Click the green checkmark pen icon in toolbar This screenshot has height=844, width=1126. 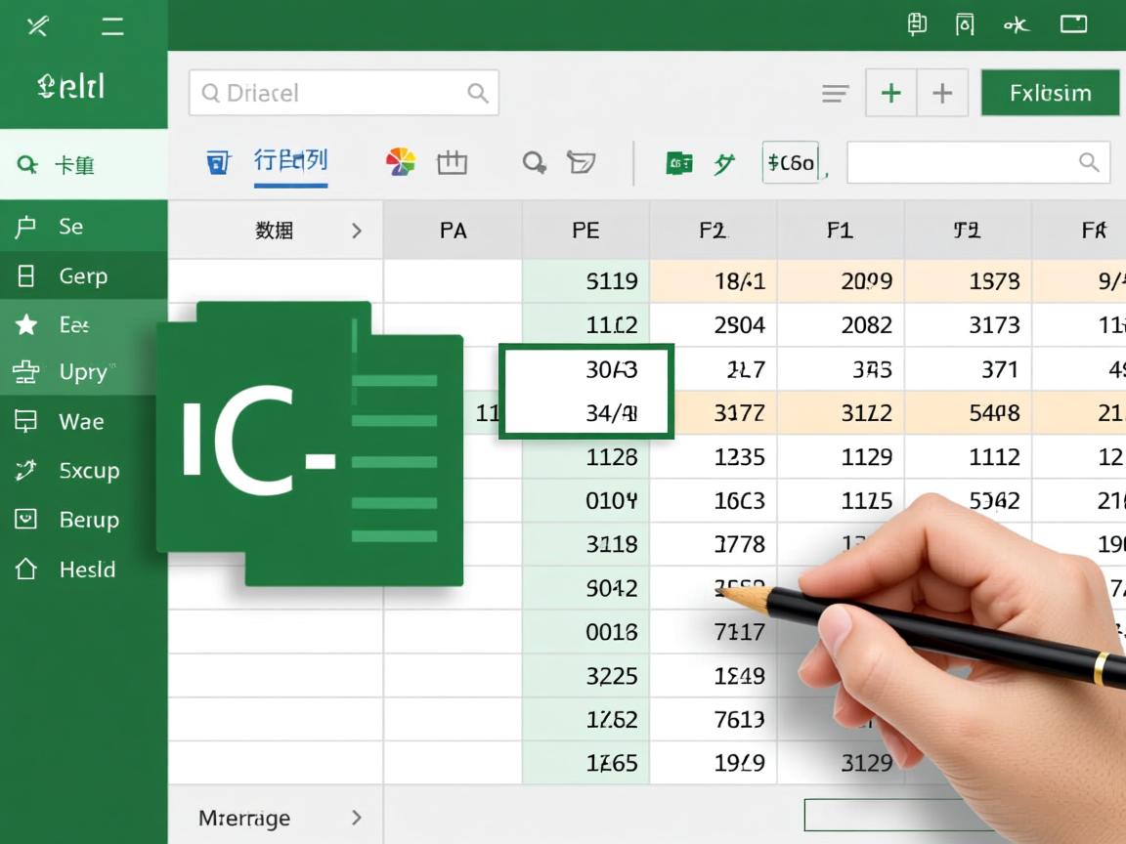pyautogui.click(x=723, y=163)
